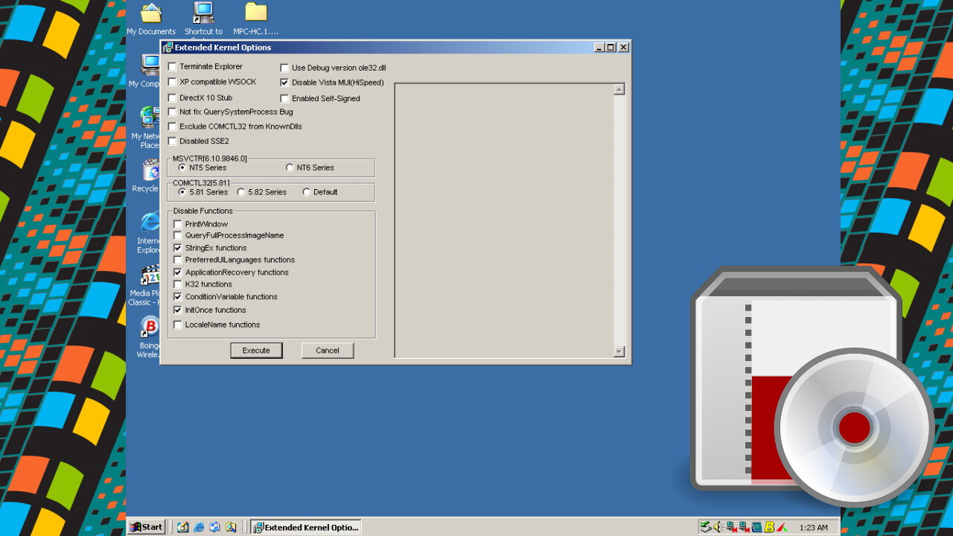
Task: Open My Documents desktop icon
Action: tap(150, 15)
